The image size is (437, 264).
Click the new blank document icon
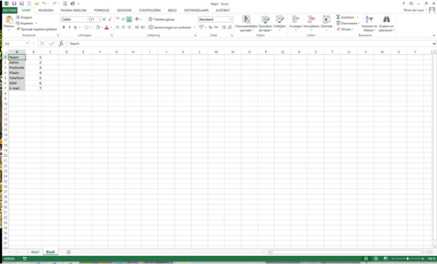[29, 3]
